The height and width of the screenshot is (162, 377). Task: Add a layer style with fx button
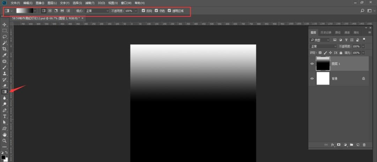[333, 145]
